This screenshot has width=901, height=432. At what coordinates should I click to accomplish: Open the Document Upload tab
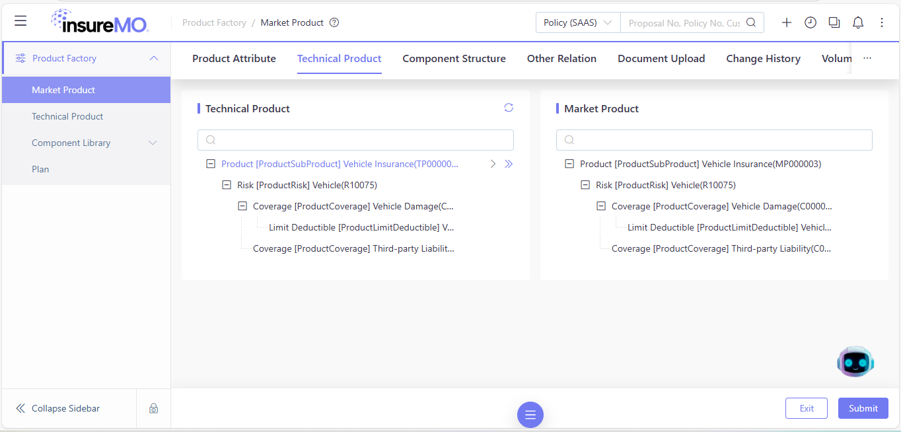coord(661,58)
